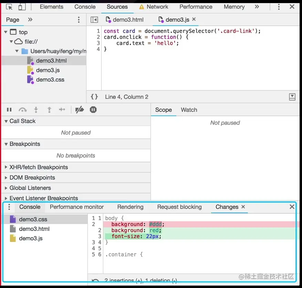
Task: Open the navigator pane options menu
Action: point(79,20)
